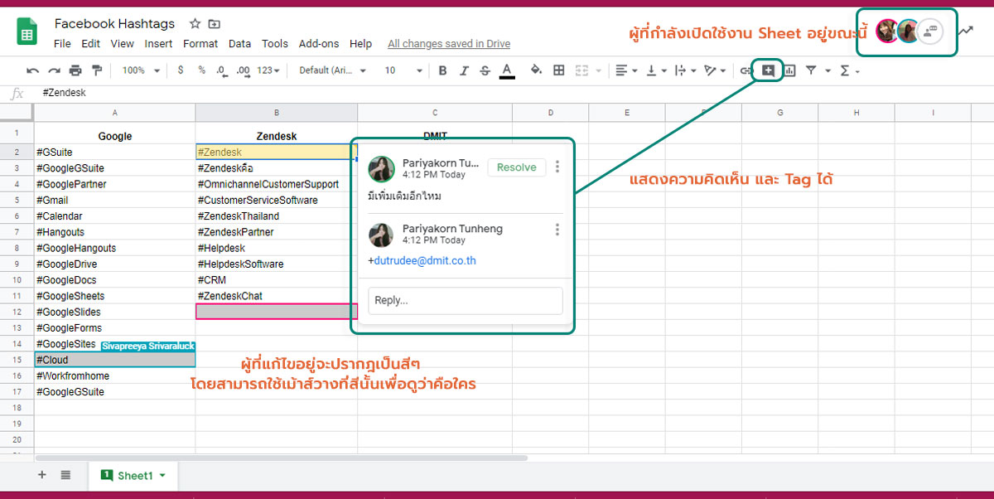Open the Sheet1 tab dropdown arrow
The image size is (994, 499).
(163, 476)
